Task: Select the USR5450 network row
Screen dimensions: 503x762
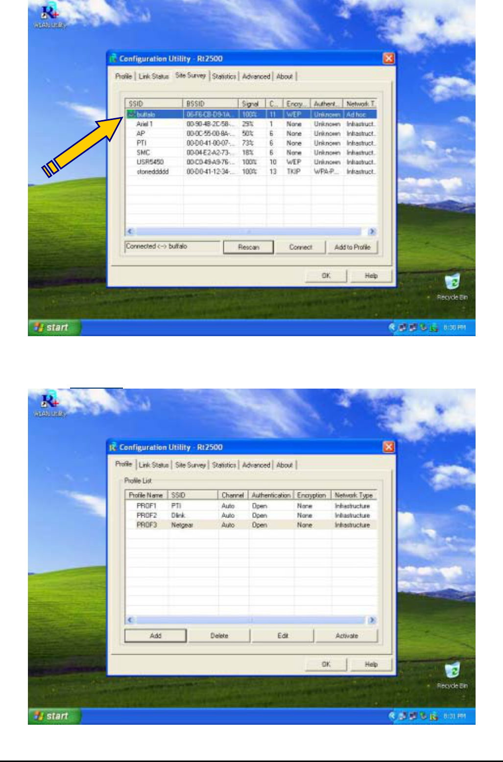Action: coord(251,162)
